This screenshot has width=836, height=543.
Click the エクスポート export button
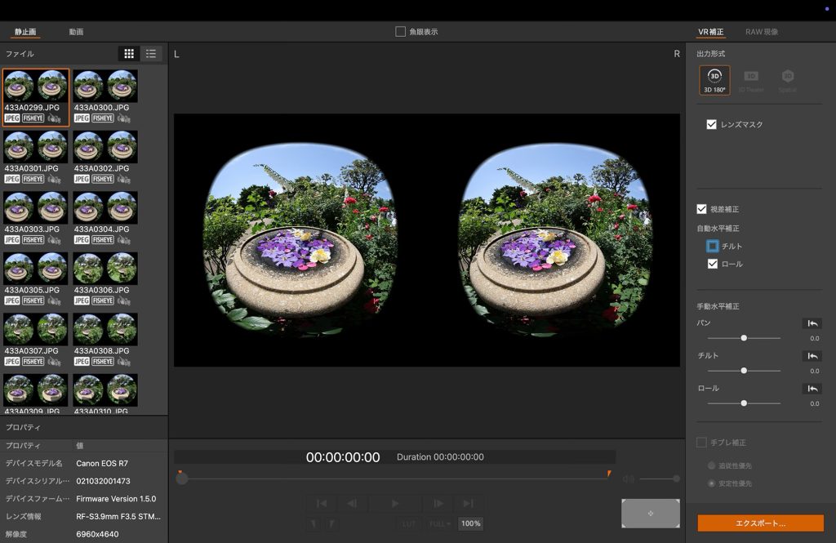point(760,523)
